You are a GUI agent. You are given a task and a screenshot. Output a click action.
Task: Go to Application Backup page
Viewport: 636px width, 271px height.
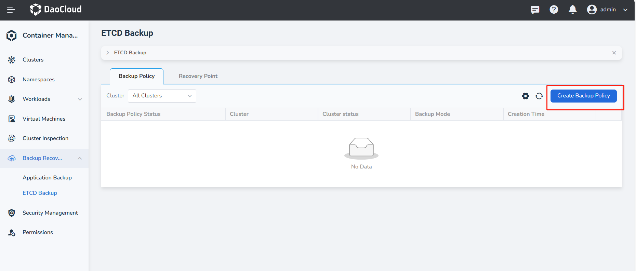(47, 178)
